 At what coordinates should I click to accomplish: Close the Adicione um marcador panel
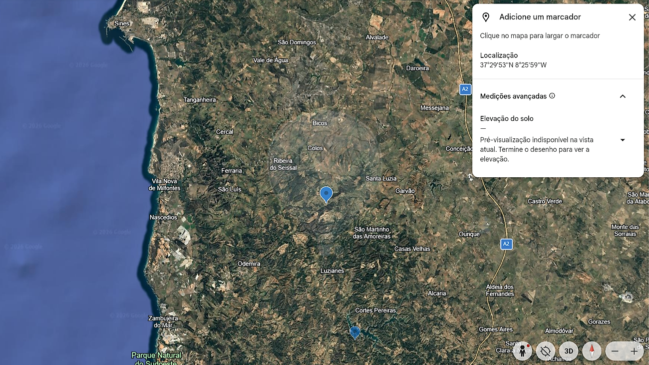[632, 17]
